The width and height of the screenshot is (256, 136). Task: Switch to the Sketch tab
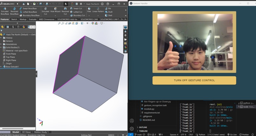point(14,19)
